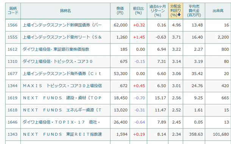
Task: Open stock code 1566 link
Action: (12, 25)
